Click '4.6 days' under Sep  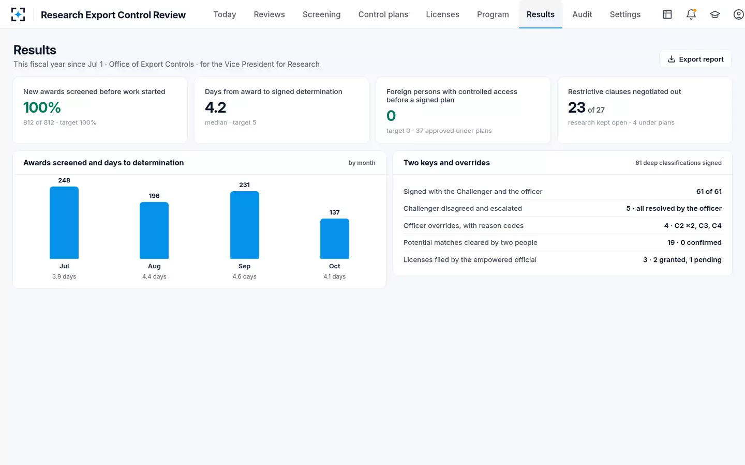tap(245, 276)
